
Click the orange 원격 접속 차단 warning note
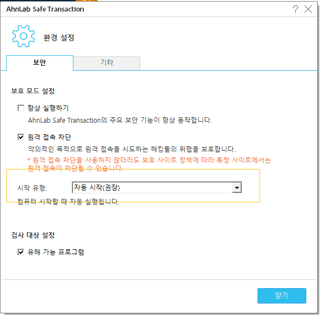(x=149, y=164)
